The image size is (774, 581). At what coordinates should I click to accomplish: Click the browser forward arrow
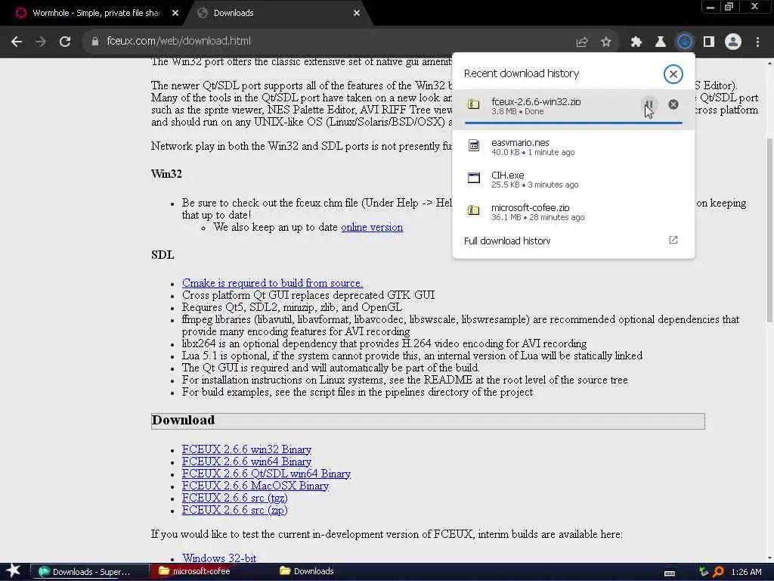41,42
